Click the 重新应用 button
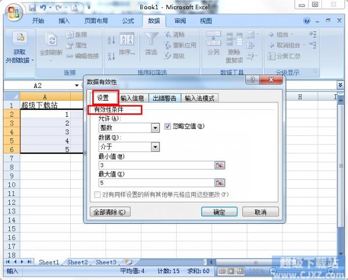 point(180,45)
